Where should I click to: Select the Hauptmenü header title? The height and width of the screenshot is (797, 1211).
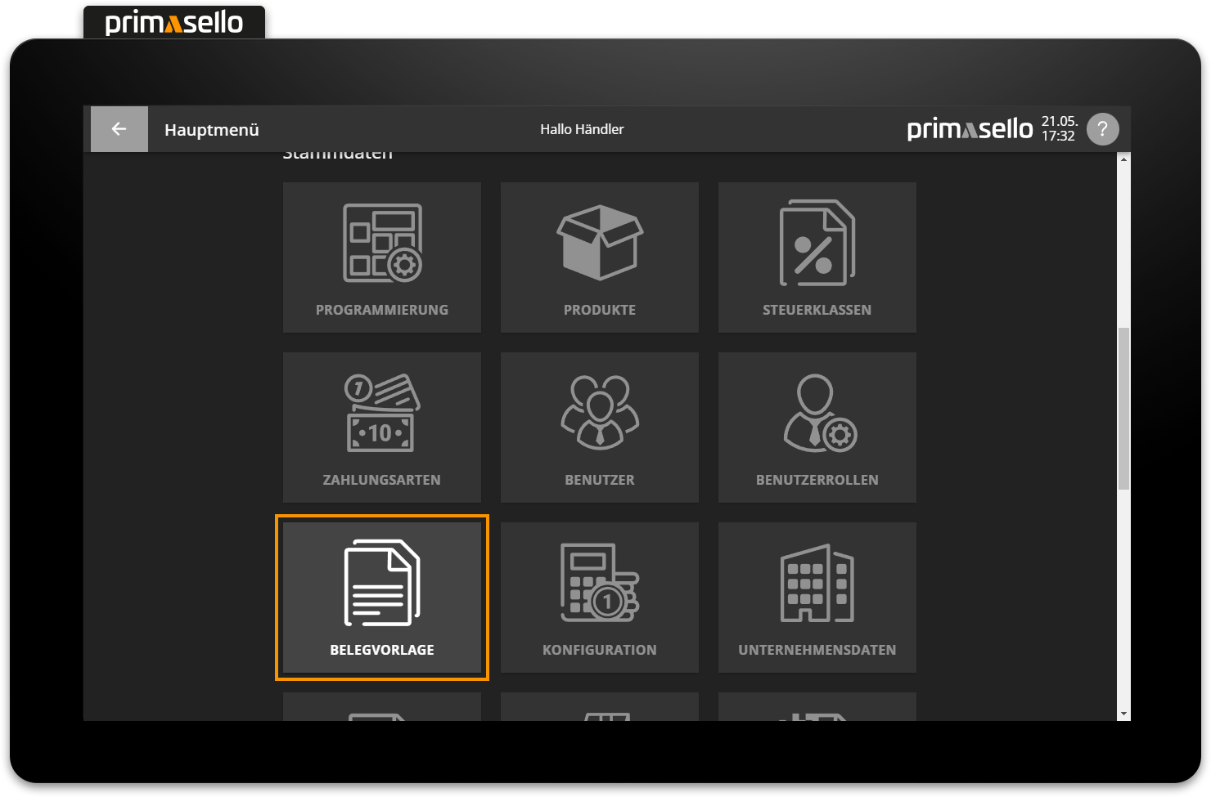[210, 129]
